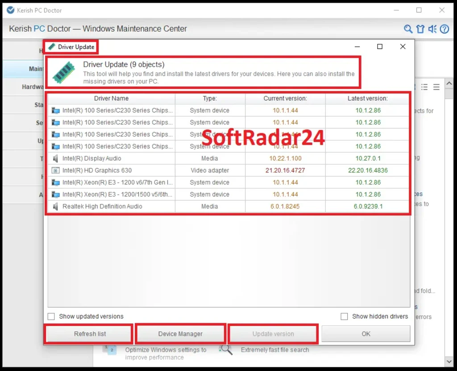Select the Realtek High Definition Audio driver row
The height and width of the screenshot is (371, 457).
click(112, 206)
